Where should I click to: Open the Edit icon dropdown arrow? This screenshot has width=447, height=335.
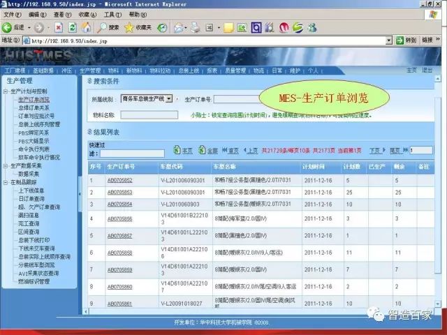[x=219, y=28]
